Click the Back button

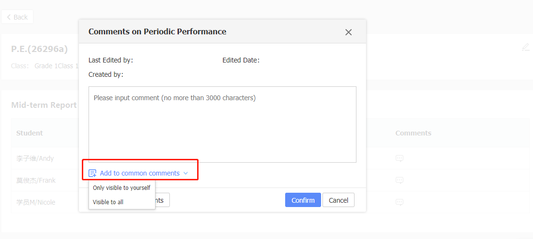pos(17,17)
